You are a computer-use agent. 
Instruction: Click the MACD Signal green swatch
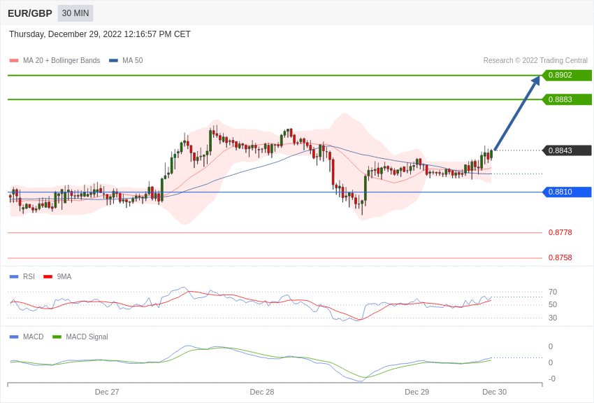pos(57,337)
